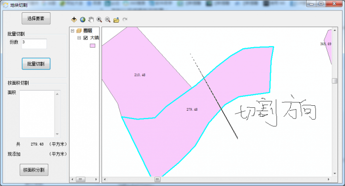Image resolution: width=345 pixels, height=186 pixels.
Task: Click the layer panel right scroll arrow
Action: tap(96, 180)
